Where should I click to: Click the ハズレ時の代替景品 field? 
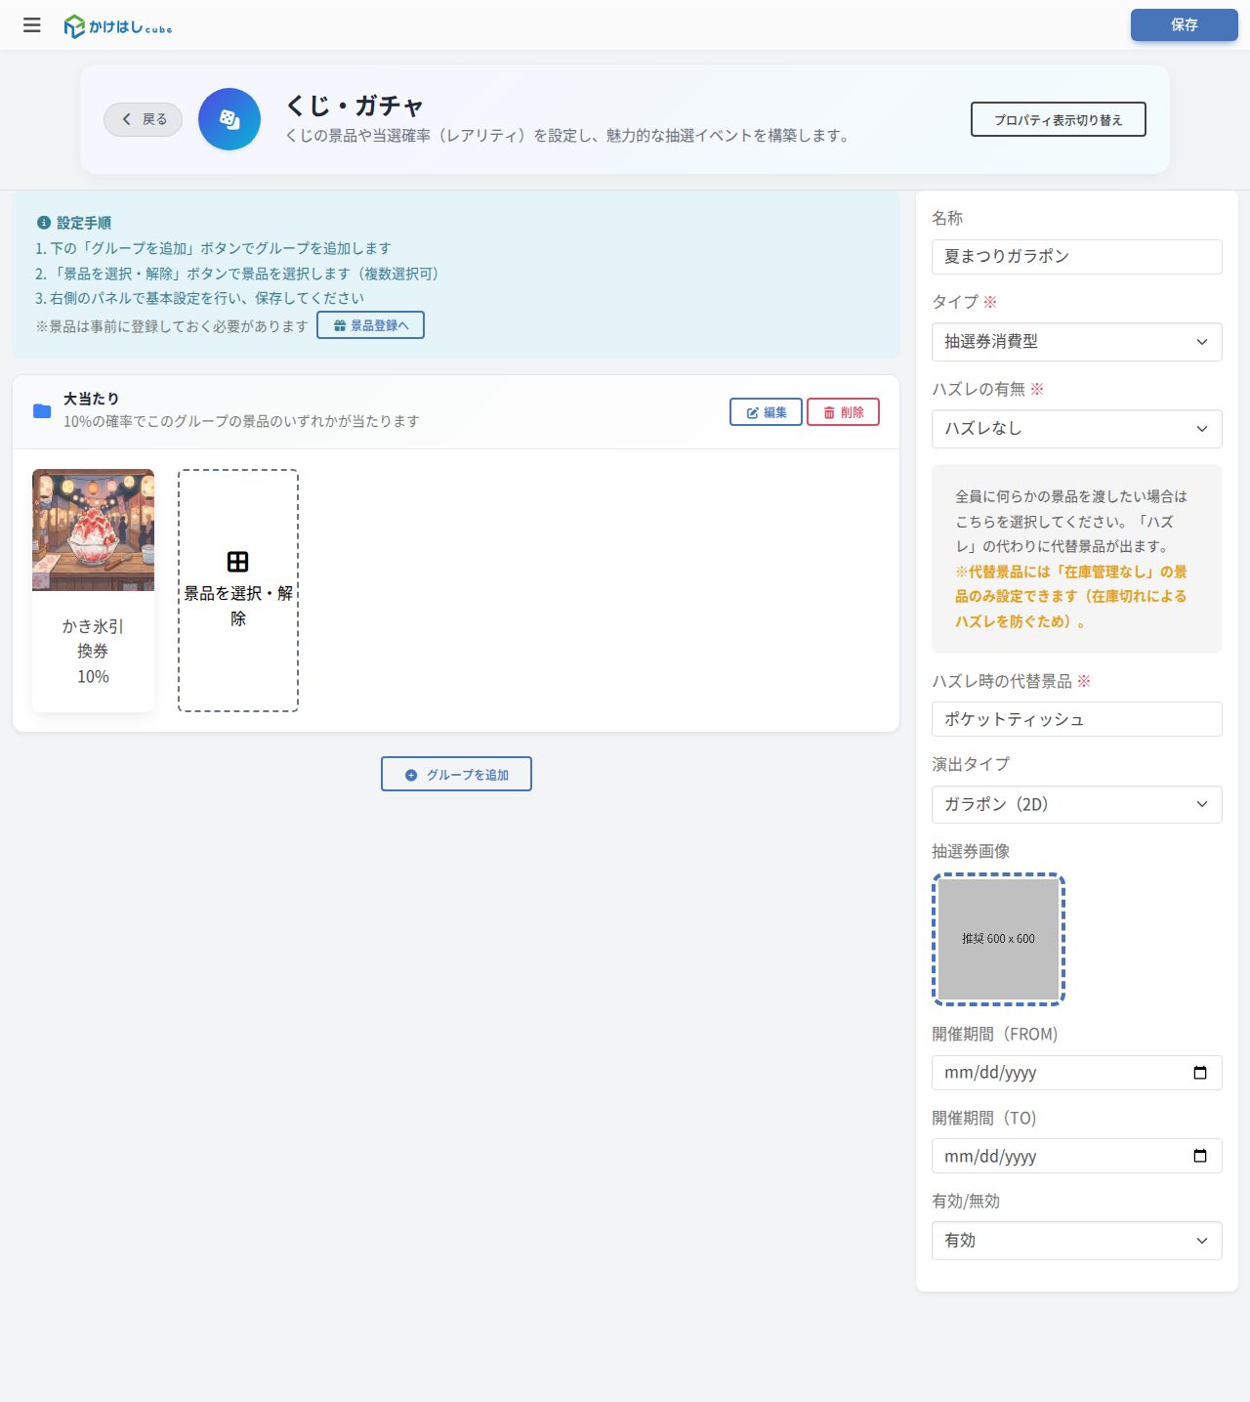coord(1076,719)
